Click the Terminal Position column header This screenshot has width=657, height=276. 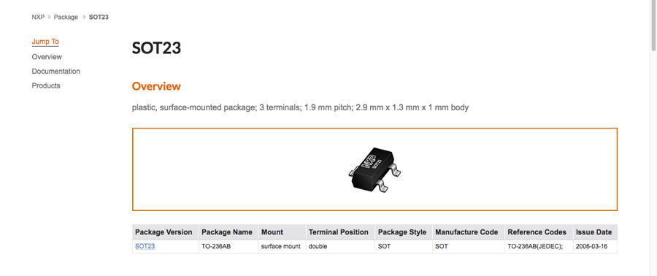pos(340,232)
